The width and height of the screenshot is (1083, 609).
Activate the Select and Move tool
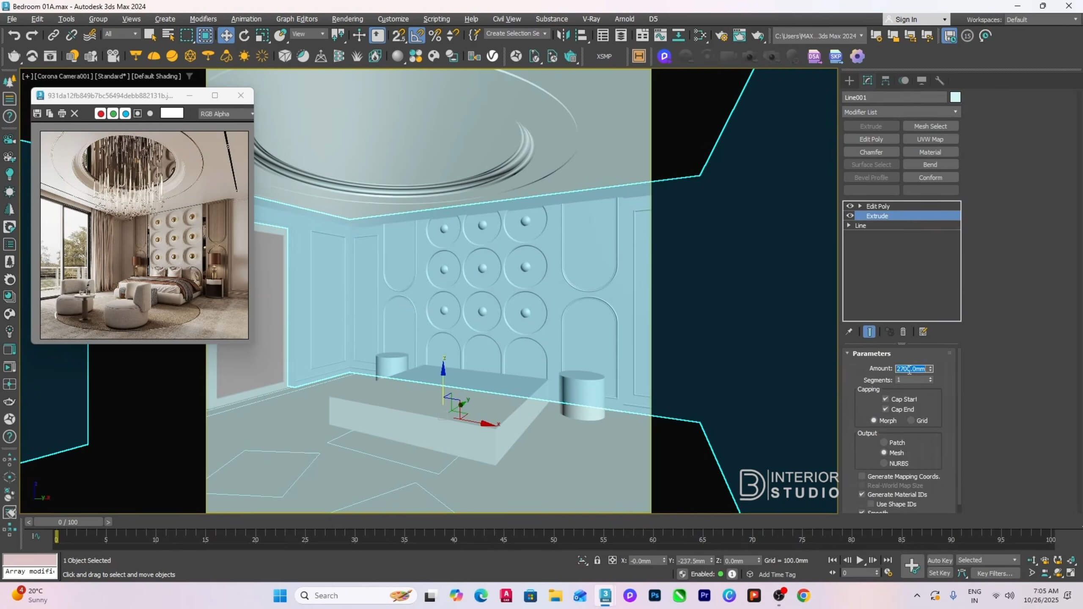tap(226, 36)
